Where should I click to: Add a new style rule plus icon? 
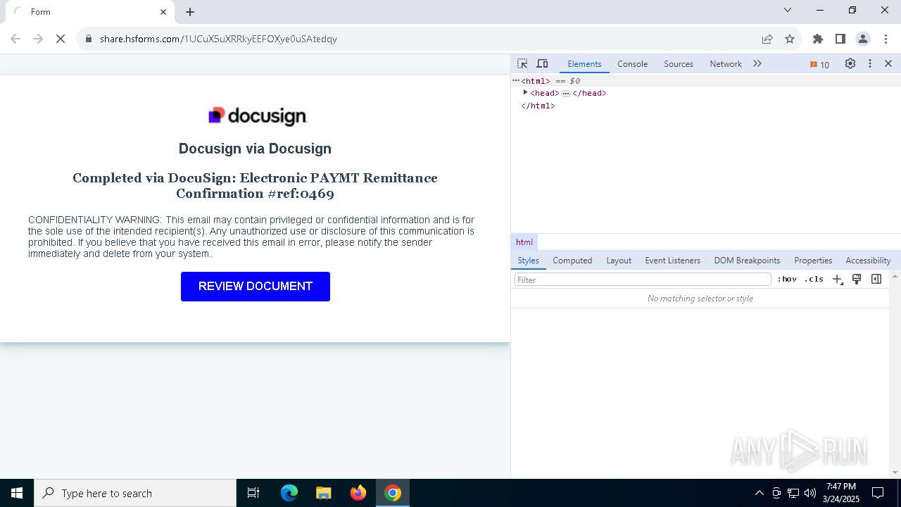[x=837, y=280]
